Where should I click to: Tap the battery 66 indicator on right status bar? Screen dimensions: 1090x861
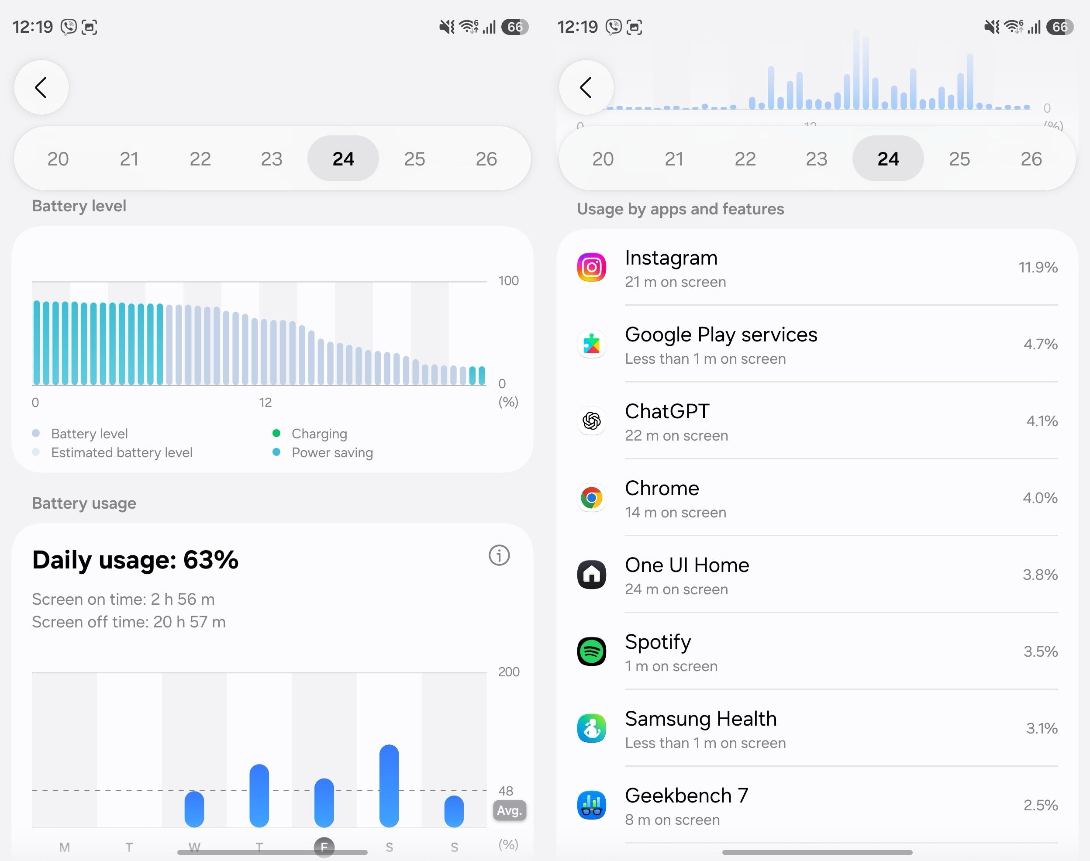coord(1060,27)
